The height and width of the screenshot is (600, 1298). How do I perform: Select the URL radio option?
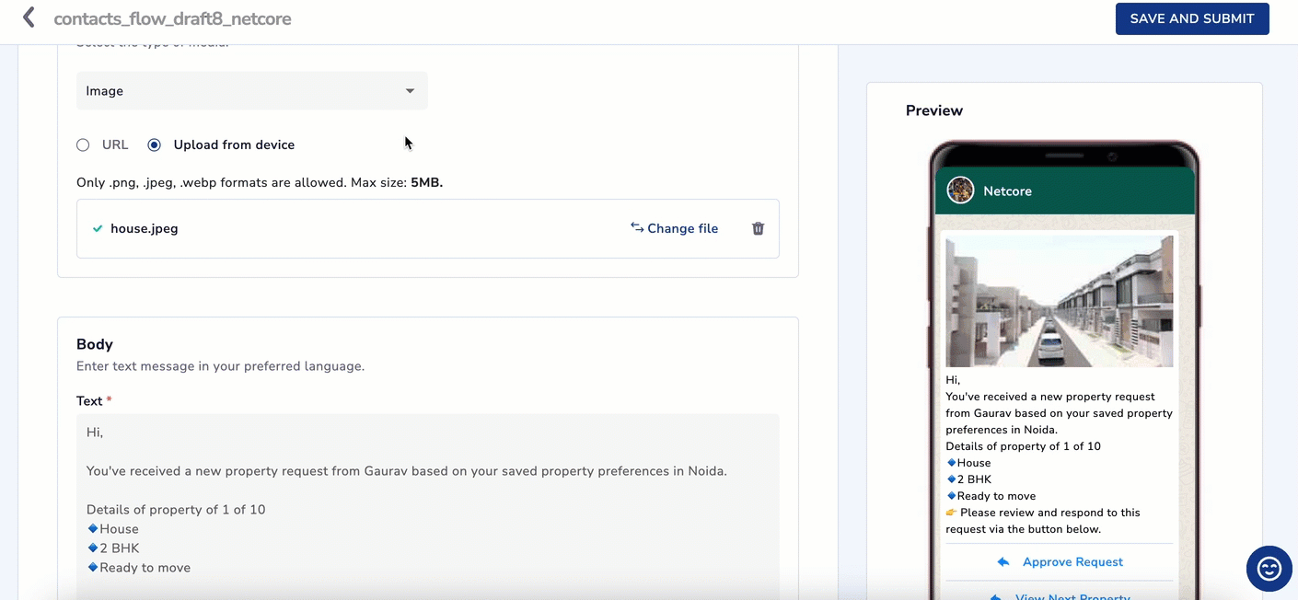coord(83,144)
